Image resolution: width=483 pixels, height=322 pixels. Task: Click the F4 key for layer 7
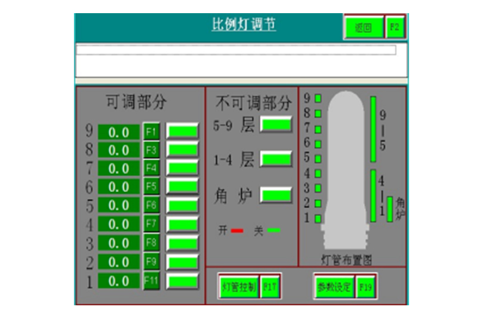point(151,168)
